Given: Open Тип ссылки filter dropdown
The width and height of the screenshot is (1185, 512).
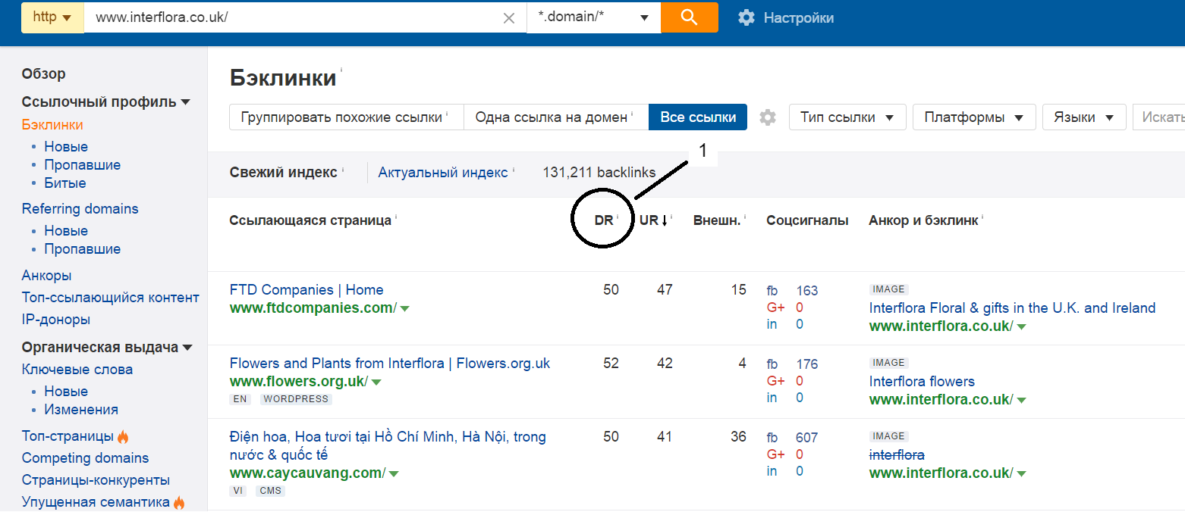Looking at the screenshot, I should pos(847,117).
